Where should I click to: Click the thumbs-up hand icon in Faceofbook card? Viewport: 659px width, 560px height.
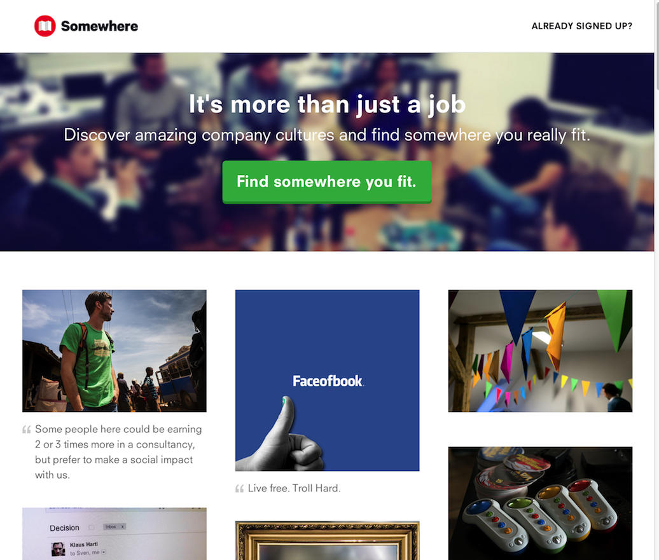279,437
